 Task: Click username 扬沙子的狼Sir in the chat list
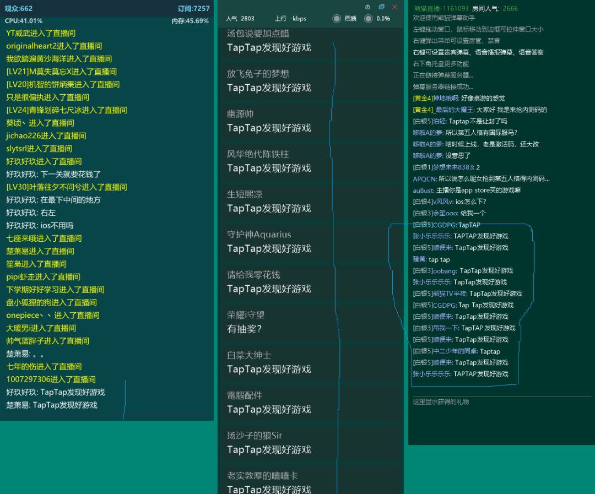click(254, 436)
